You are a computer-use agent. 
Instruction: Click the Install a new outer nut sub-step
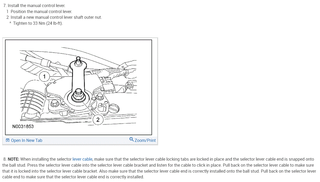(x=54, y=17)
